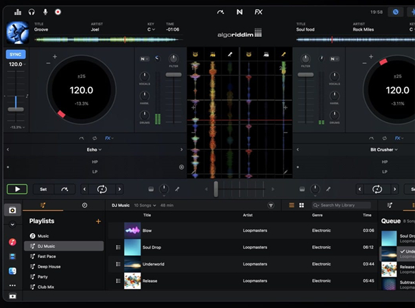
Task: Click the left deck volume fader handle
Action: (x=174, y=75)
